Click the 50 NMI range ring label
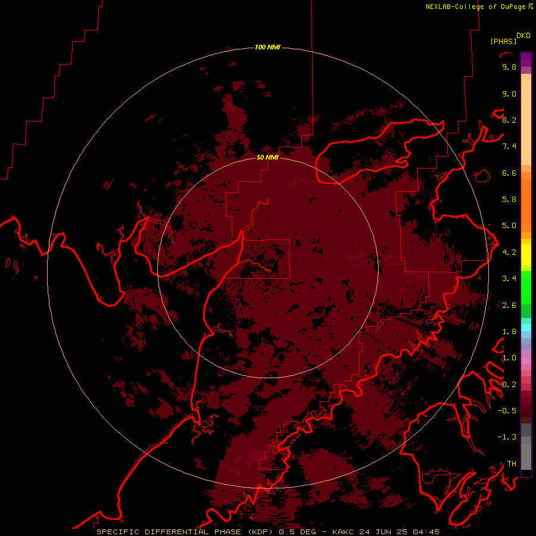 pos(267,157)
